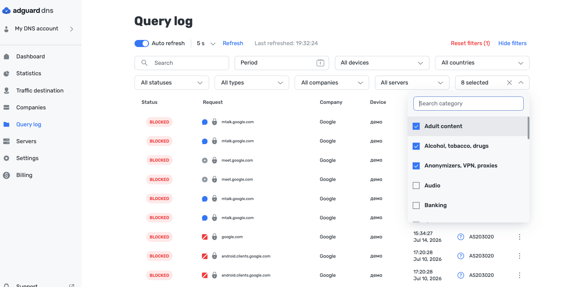Open the All statuses dropdown
The width and height of the screenshot is (580, 287).
(171, 83)
